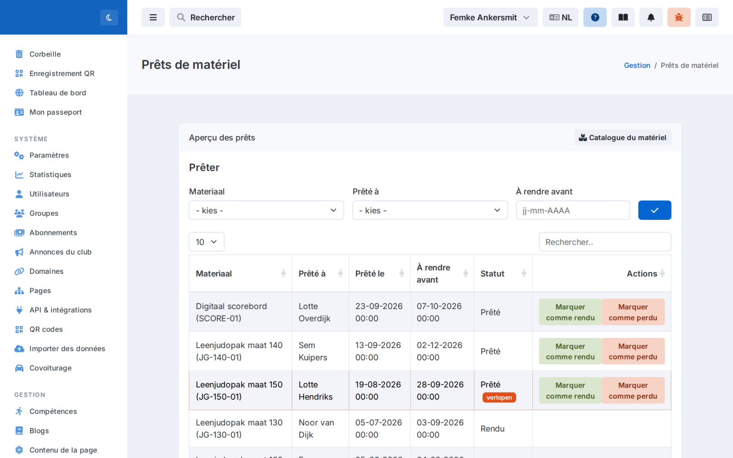The width and height of the screenshot is (733, 458).
Task: Click the Domaines link icon
Action: (x=19, y=271)
